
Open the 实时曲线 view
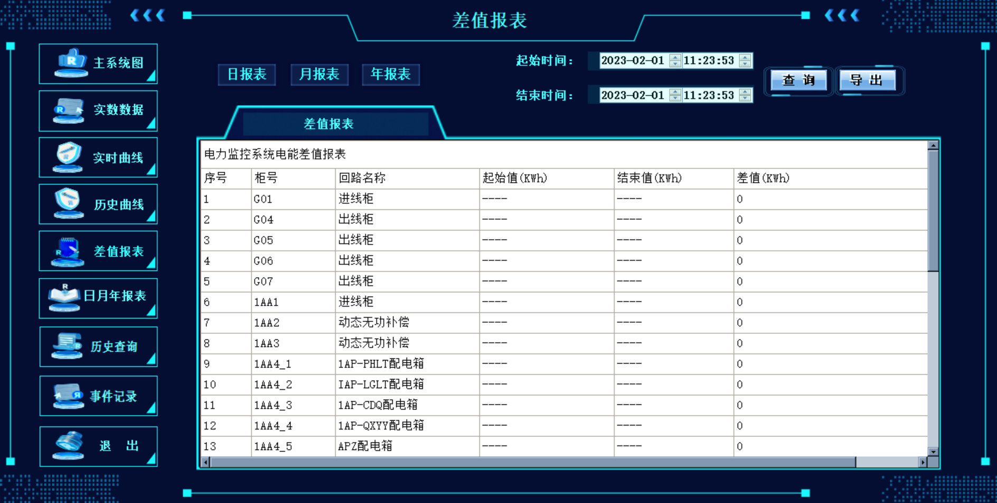[x=98, y=157]
